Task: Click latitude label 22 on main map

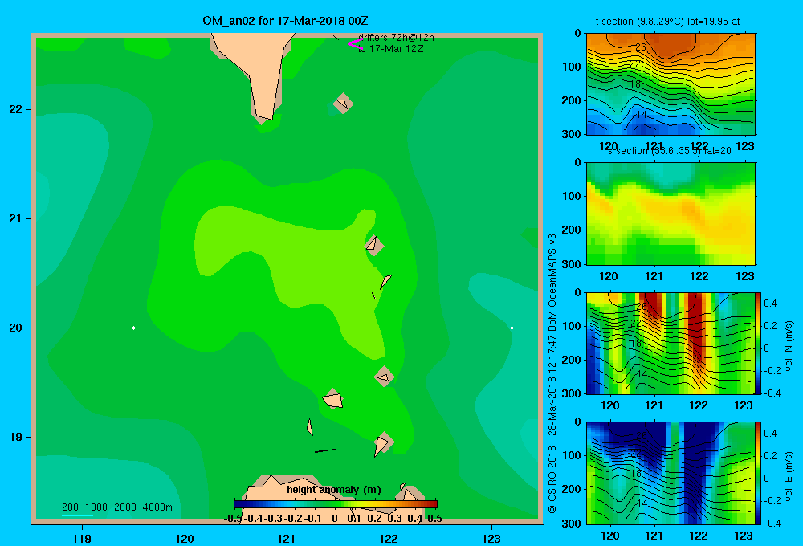Action: tap(16, 110)
